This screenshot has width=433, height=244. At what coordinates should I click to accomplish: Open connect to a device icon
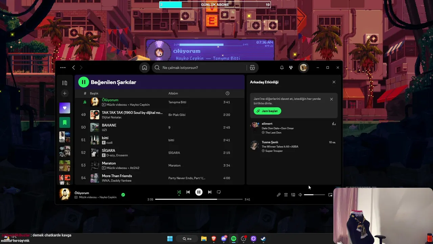(x=293, y=195)
